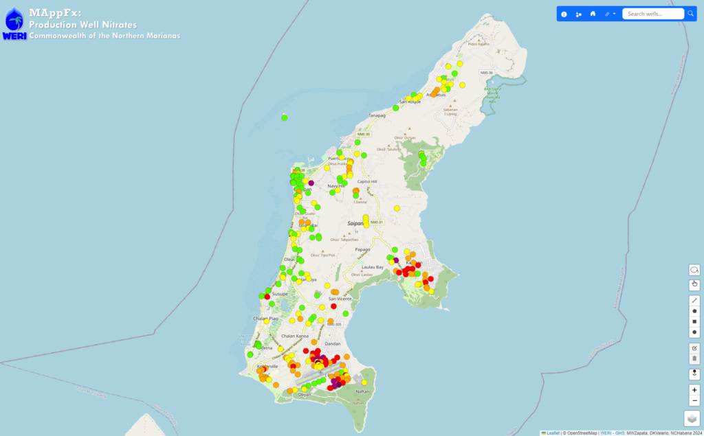Select the draw polyline tool
The image size is (704, 436).
[x=694, y=300]
